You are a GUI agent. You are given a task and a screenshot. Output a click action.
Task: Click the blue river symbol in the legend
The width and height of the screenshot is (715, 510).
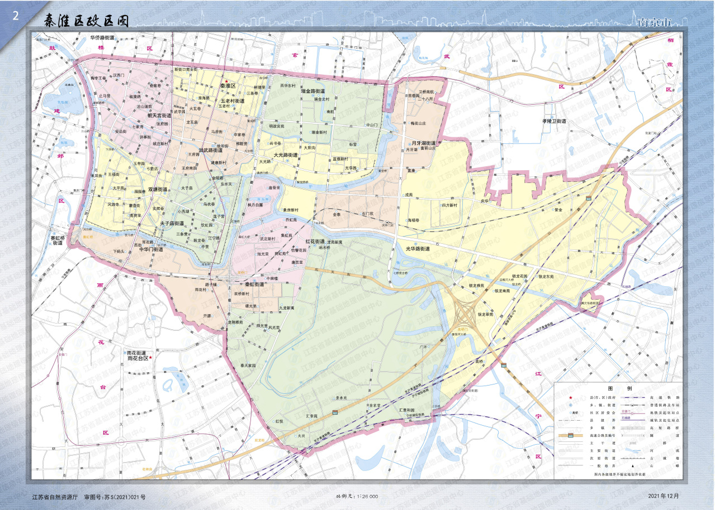click(x=632, y=450)
